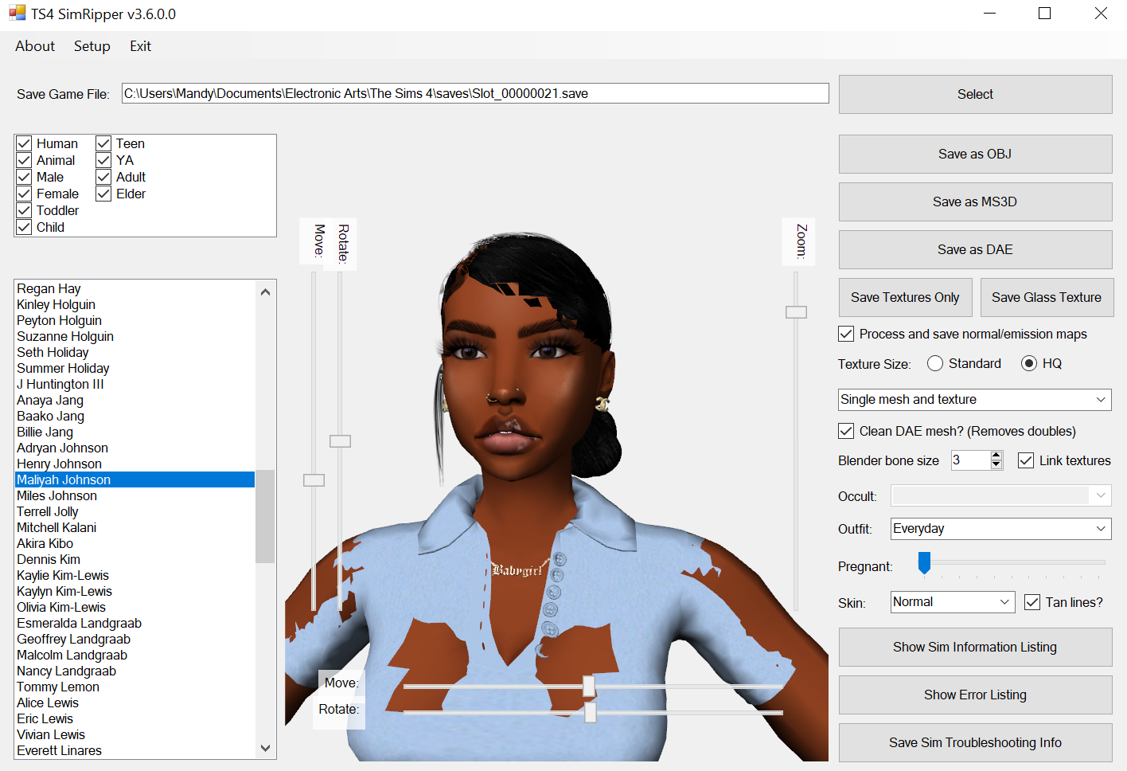Open the About menu
1127x771 pixels.
tap(34, 46)
